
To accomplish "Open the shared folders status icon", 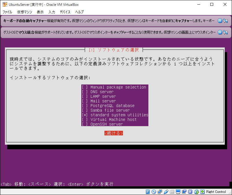I will pyautogui.click(x=172, y=192).
